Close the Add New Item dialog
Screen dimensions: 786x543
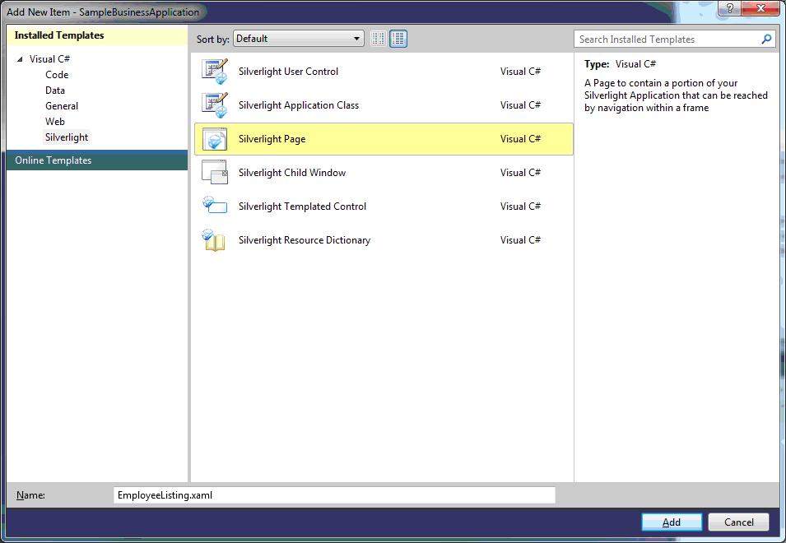[x=760, y=8]
